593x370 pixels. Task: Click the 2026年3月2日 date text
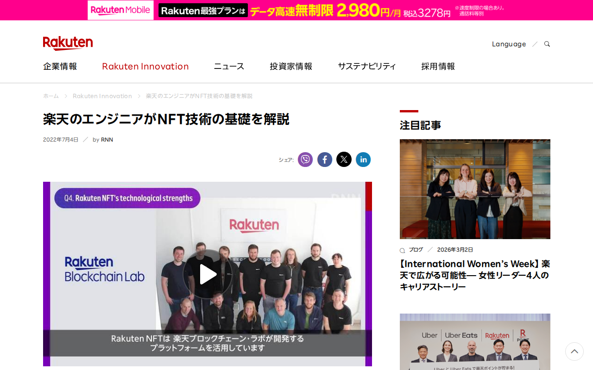click(x=455, y=250)
